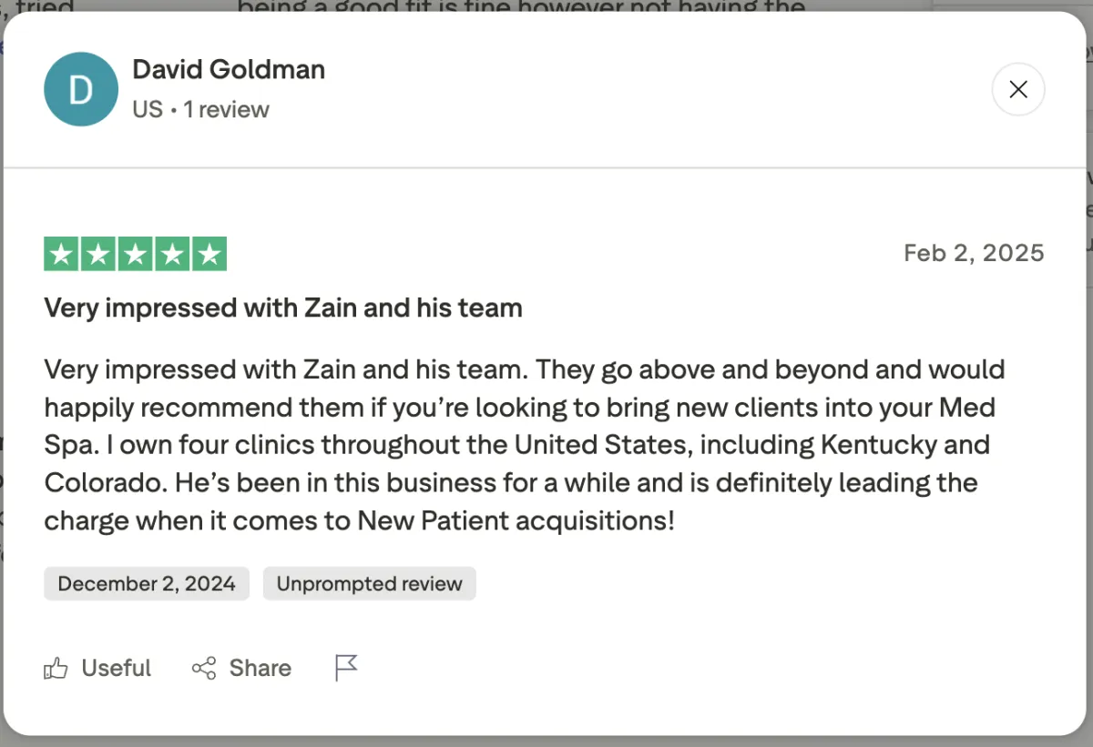Click the "Unprompted review" tag

[370, 584]
